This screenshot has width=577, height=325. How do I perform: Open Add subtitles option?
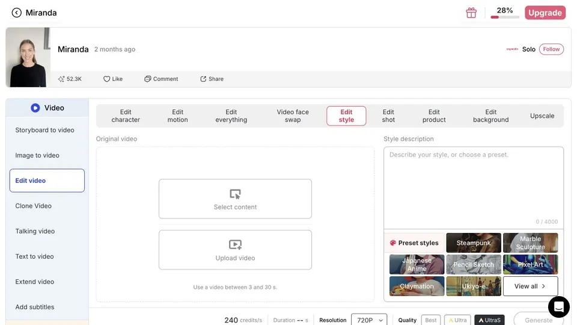[x=35, y=307]
